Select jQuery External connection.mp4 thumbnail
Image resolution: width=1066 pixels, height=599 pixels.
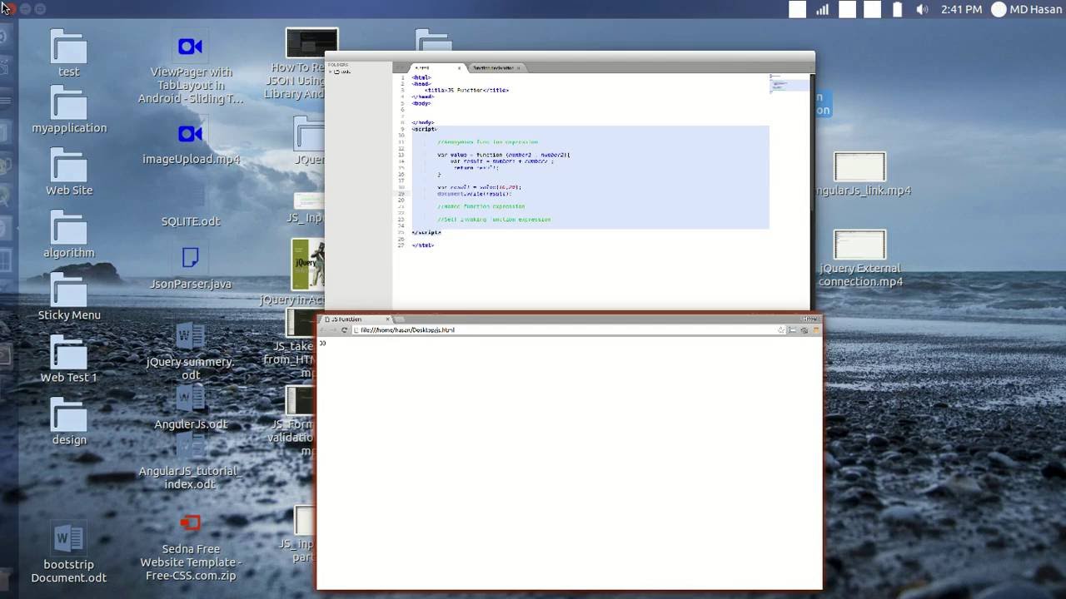coord(859,245)
